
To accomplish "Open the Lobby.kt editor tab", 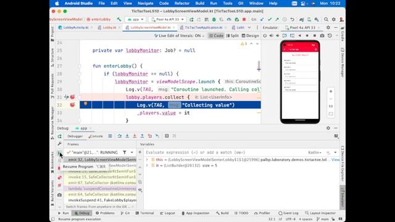I will click(x=109, y=27).
